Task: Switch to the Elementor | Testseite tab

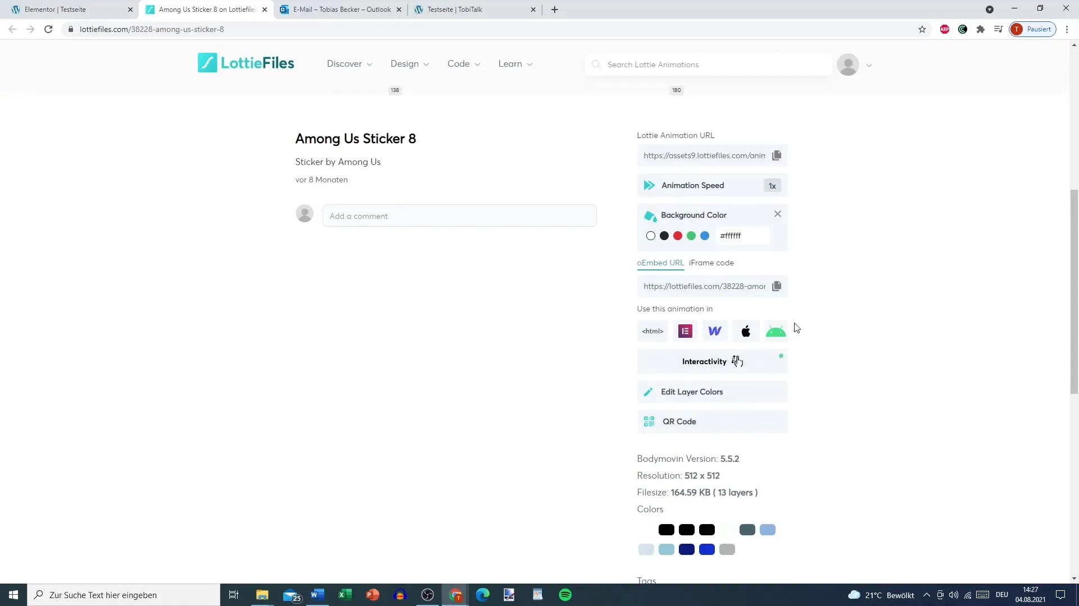Action: pyautogui.click(x=70, y=10)
